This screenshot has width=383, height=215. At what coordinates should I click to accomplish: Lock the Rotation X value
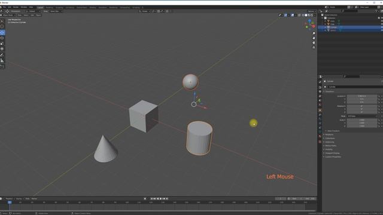(x=379, y=106)
